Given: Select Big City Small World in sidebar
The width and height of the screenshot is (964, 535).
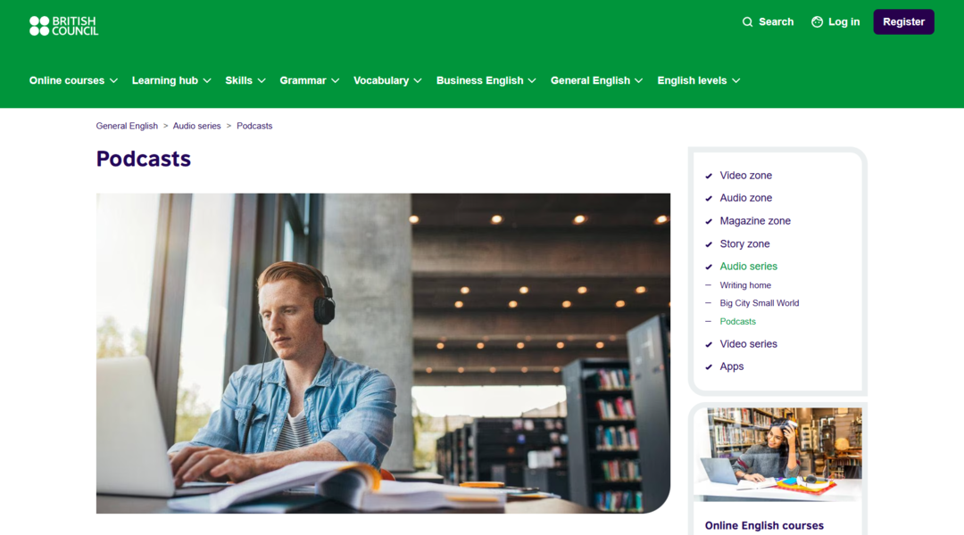Looking at the screenshot, I should (x=760, y=303).
